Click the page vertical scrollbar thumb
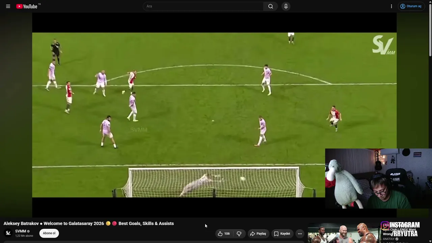 click(430, 30)
